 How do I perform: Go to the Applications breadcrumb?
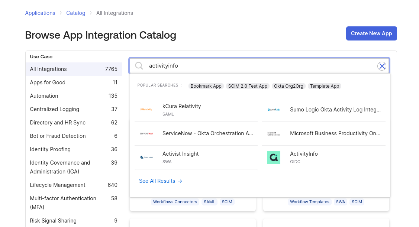(40, 13)
